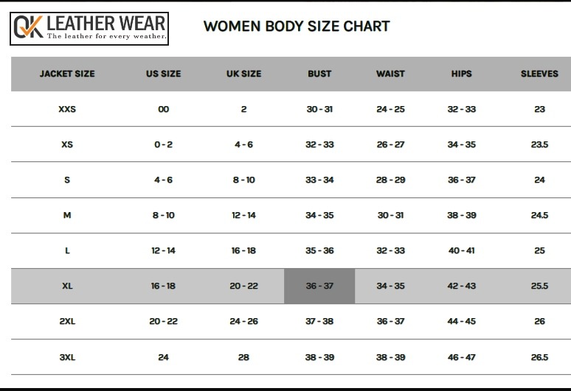
Task: Click the 2XL jacket size row label
Action: click(67, 321)
